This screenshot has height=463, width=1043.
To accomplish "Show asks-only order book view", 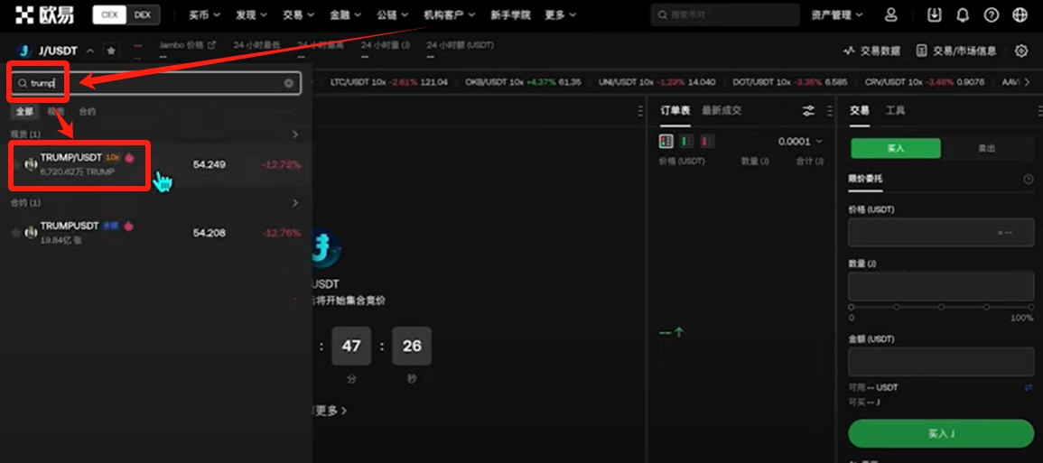I will pyautogui.click(x=707, y=141).
